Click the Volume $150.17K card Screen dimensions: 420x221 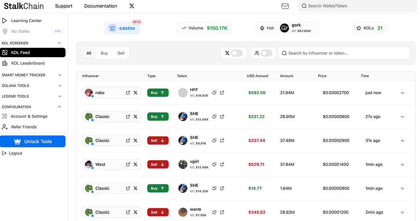coord(204,28)
